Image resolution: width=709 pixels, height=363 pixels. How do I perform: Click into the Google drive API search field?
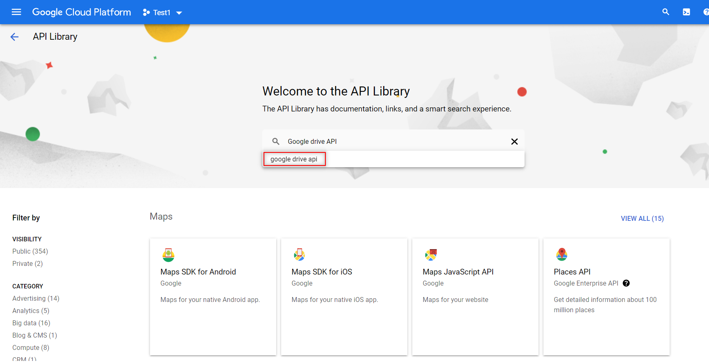tap(393, 141)
